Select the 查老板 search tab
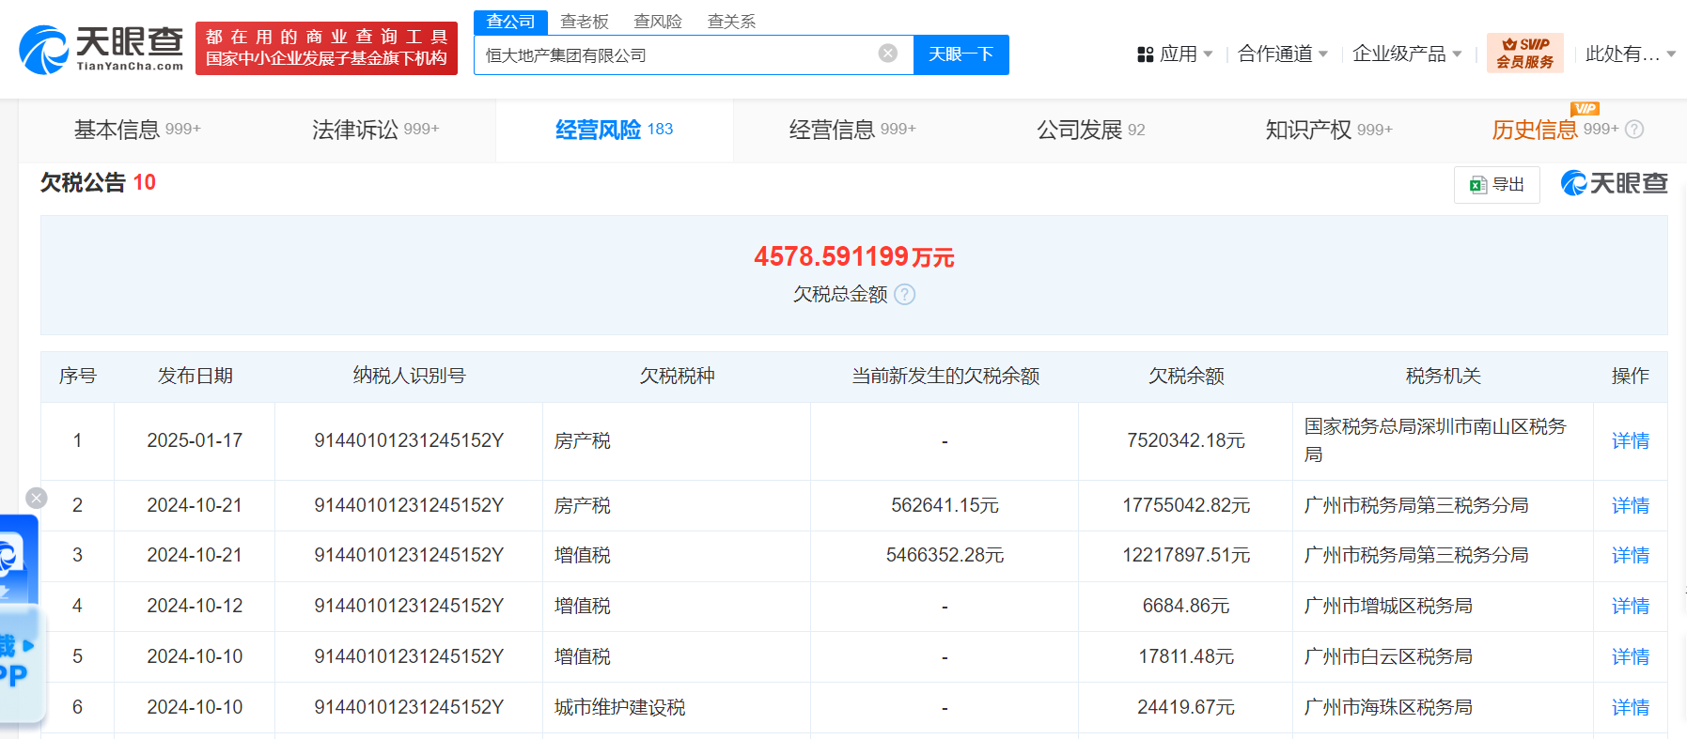This screenshot has height=739, width=1687. coord(584,22)
